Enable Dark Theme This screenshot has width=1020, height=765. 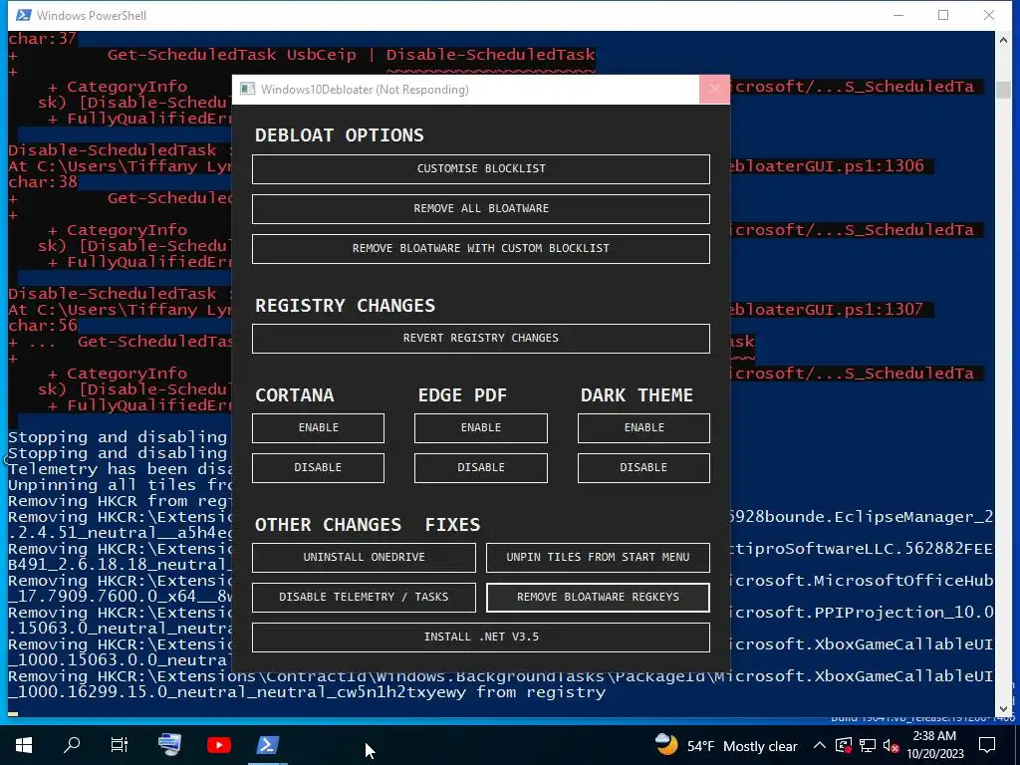point(643,428)
